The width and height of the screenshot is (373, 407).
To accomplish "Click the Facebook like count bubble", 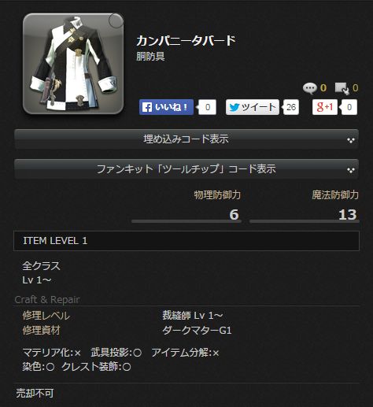I will point(207,107).
